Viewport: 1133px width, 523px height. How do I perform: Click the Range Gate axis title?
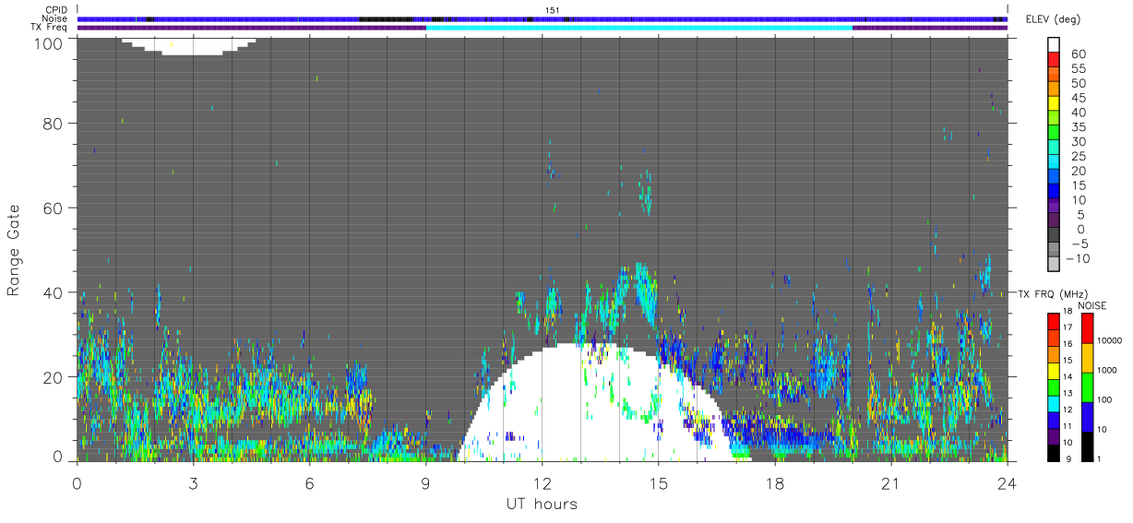tap(14, 250)
